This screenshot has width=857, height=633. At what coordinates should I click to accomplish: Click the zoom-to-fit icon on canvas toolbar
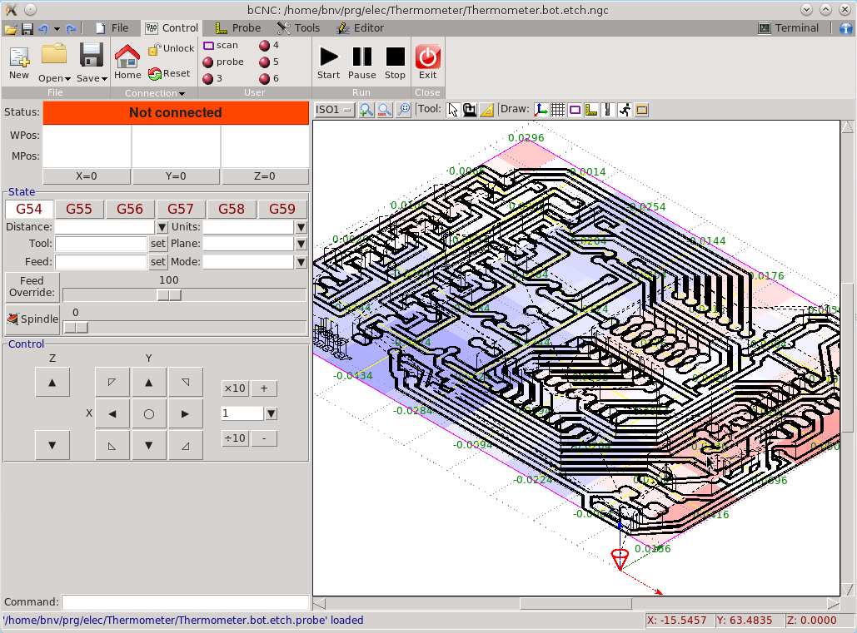pyautogui.click(x=403, y=109)
